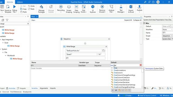This screenshot has height=97, width=173.
Task: Click the "Sheet1" sheet name field
Action: point(81,54)
